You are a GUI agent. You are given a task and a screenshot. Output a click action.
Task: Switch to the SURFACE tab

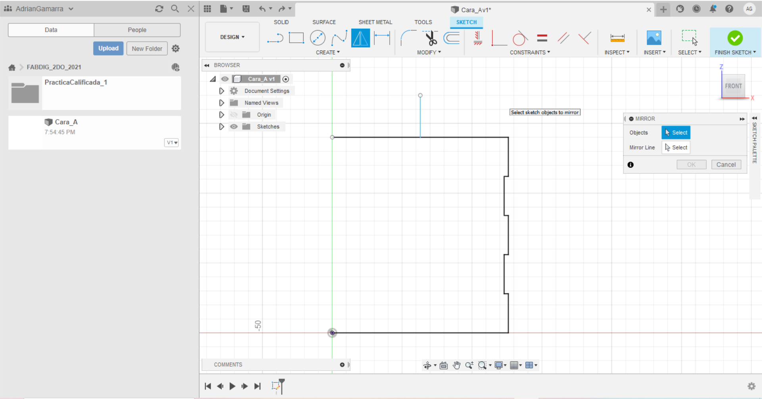click(x=324, y=22)
